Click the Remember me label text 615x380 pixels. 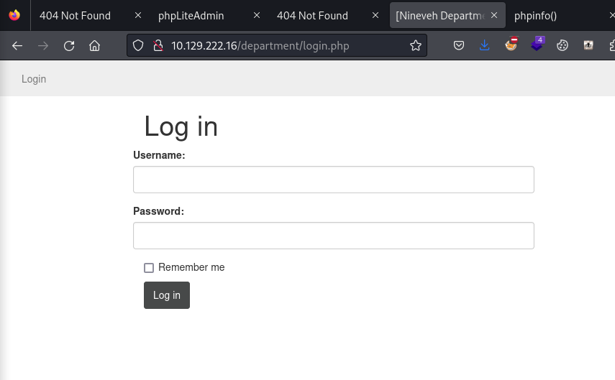coord(191,267)
